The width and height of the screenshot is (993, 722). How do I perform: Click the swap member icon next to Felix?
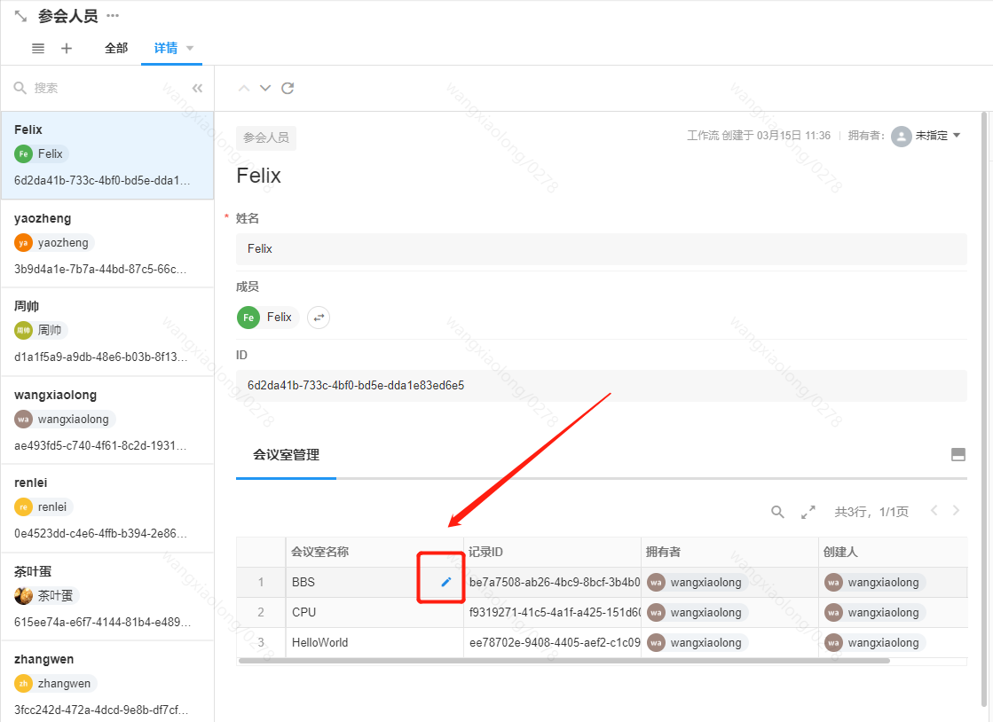pos(319,317)
